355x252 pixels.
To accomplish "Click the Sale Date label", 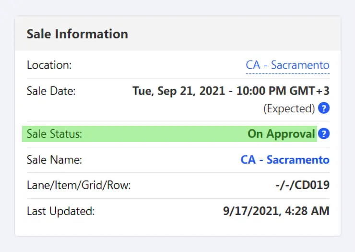I will [x=51, y=91].
